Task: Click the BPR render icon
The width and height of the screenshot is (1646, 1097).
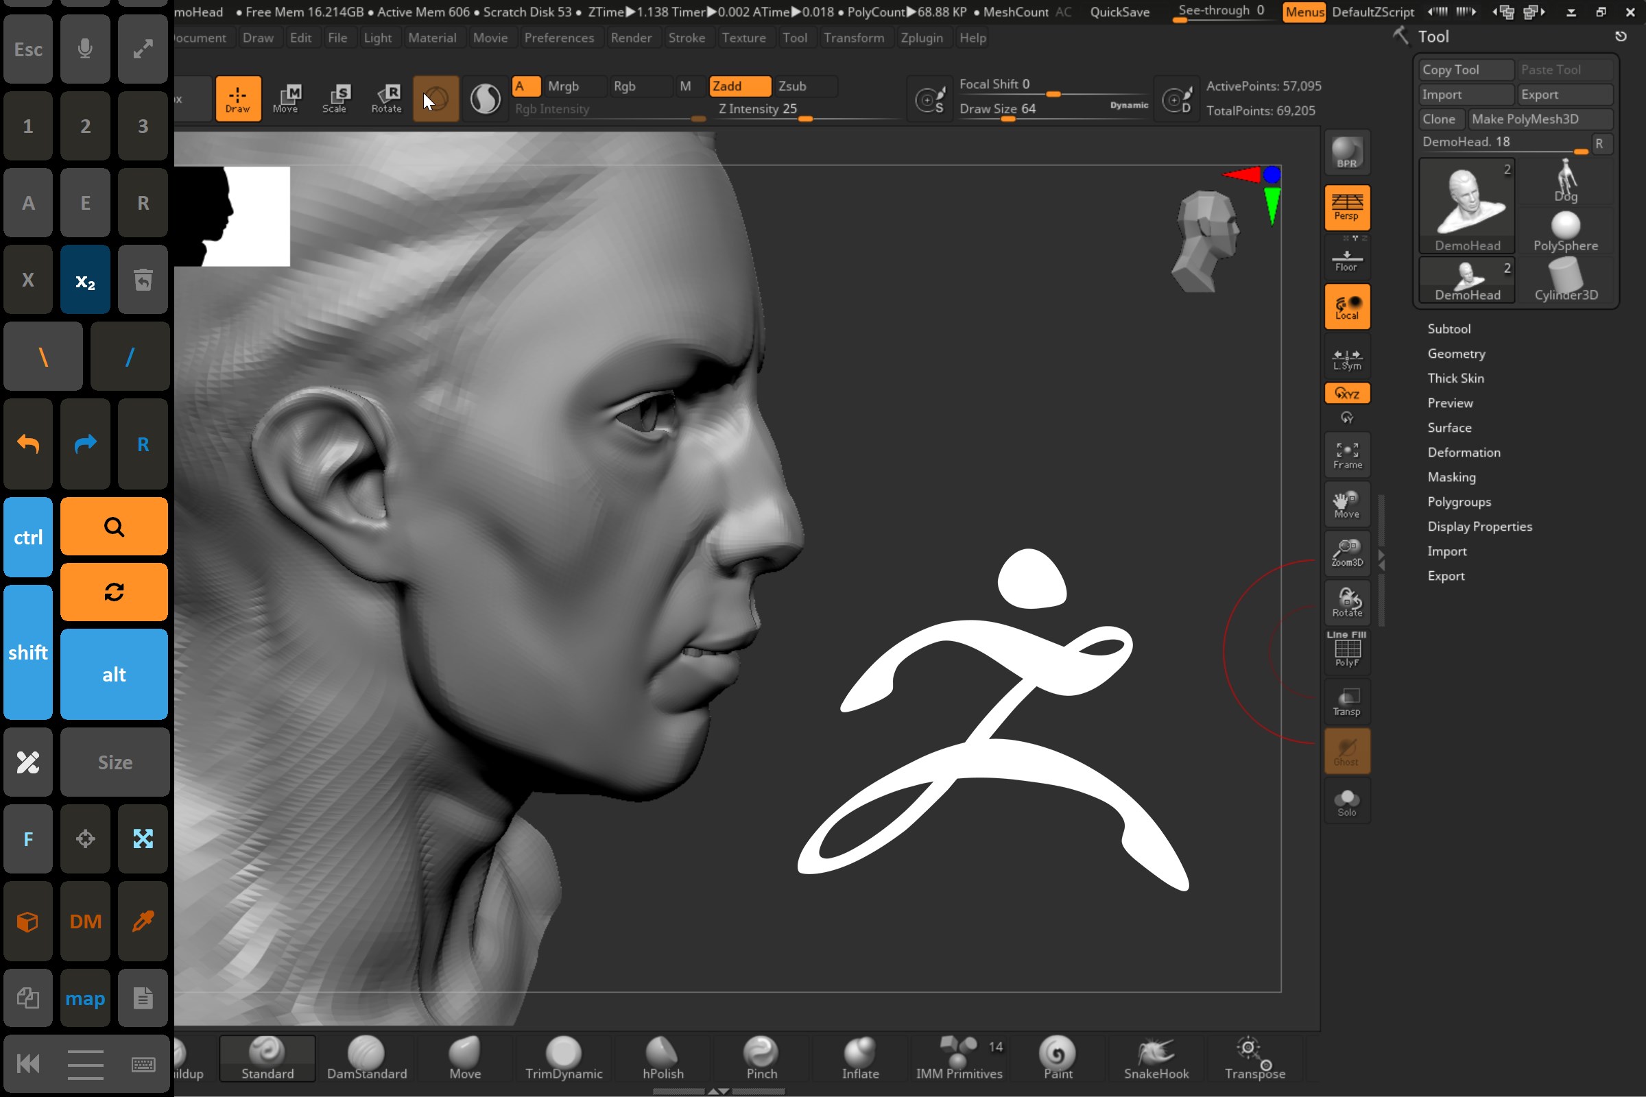Action: coord(1346,152)
